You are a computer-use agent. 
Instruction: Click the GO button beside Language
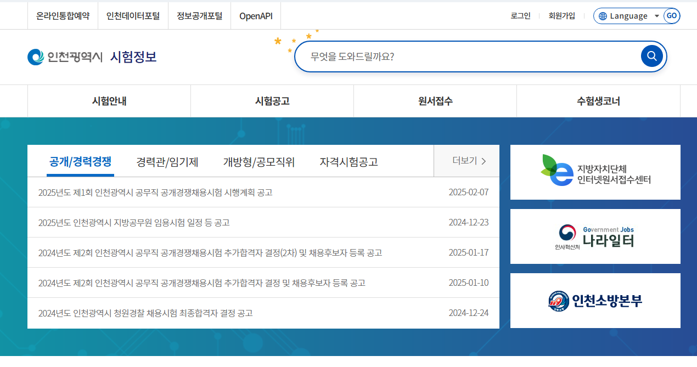point(671,16)
